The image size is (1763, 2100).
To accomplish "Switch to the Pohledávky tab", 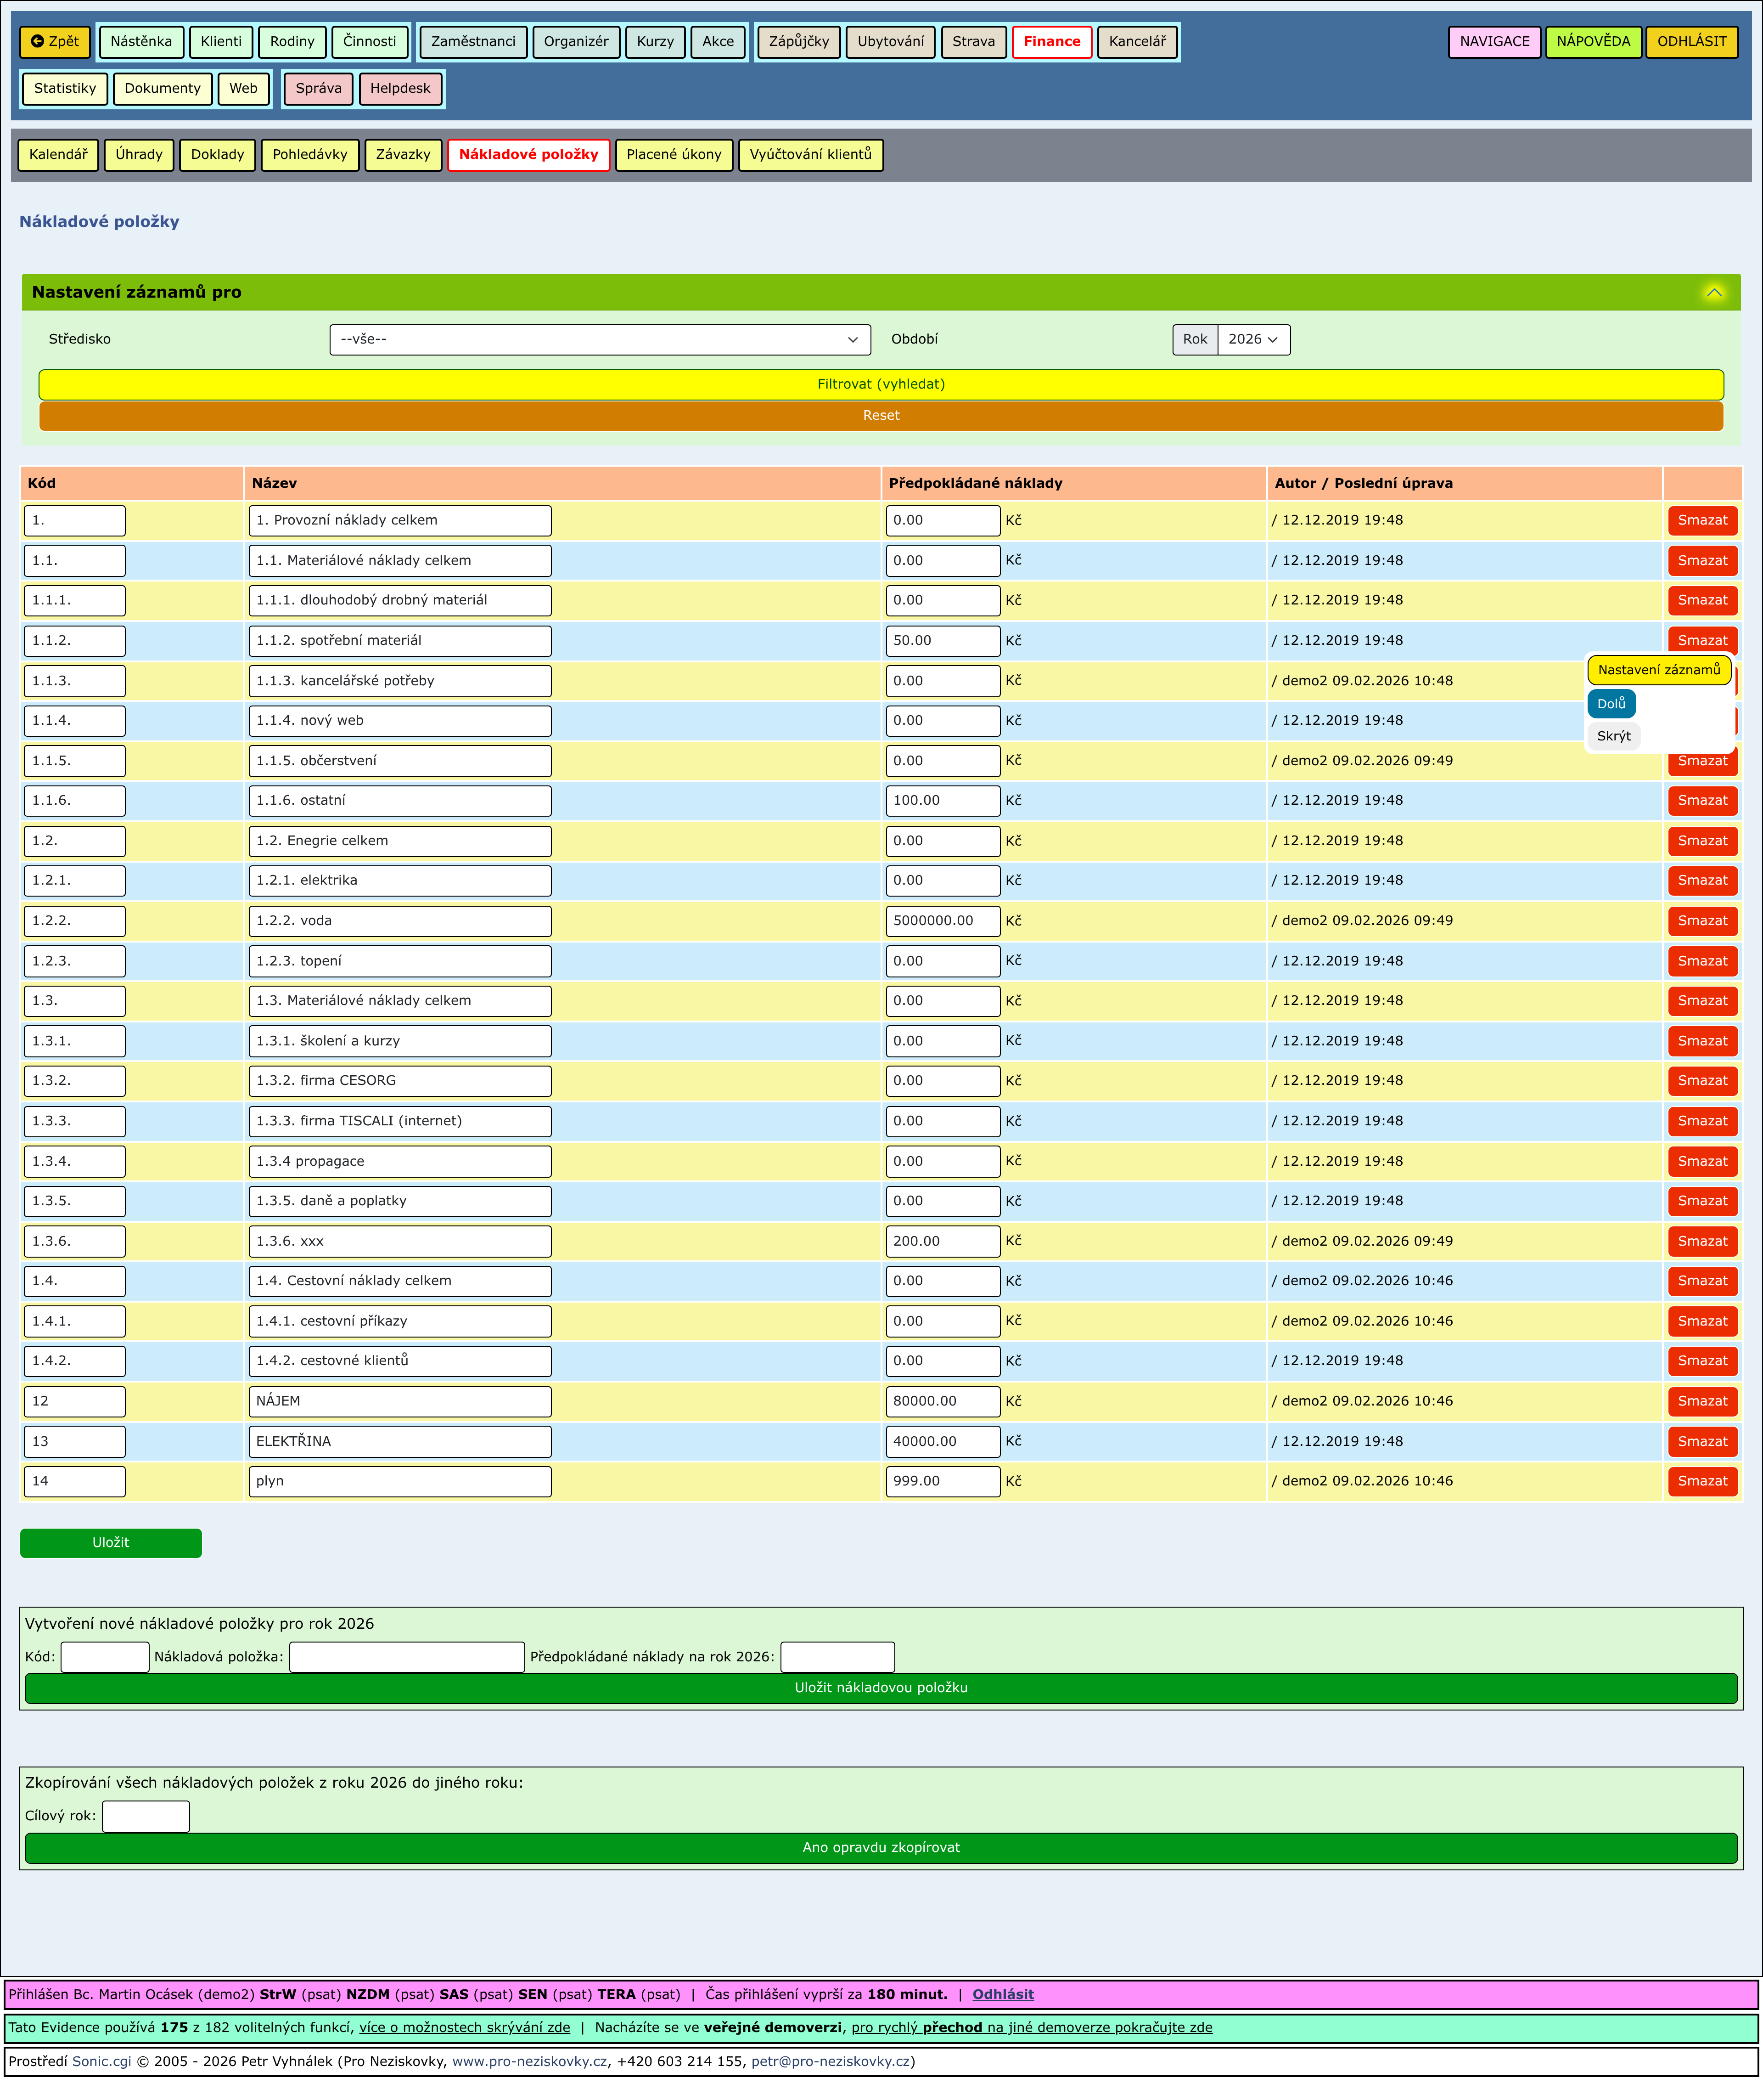I will pos(310,154).
